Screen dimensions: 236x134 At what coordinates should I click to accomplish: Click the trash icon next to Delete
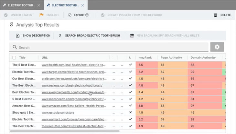215,15
